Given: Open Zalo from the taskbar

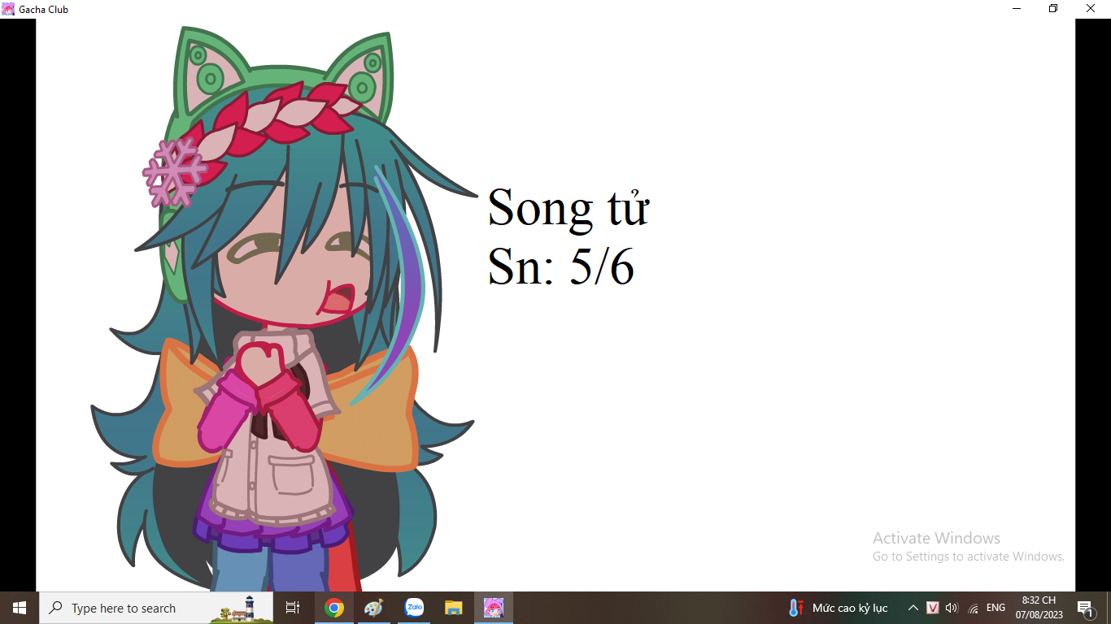Looking at the screenshot, I should (414, 608).
